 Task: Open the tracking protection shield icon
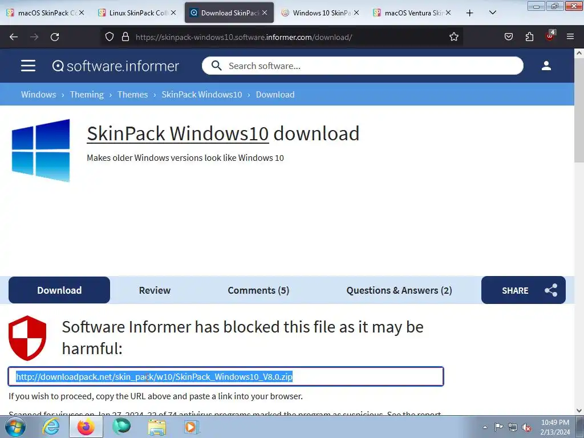[109, 37]
